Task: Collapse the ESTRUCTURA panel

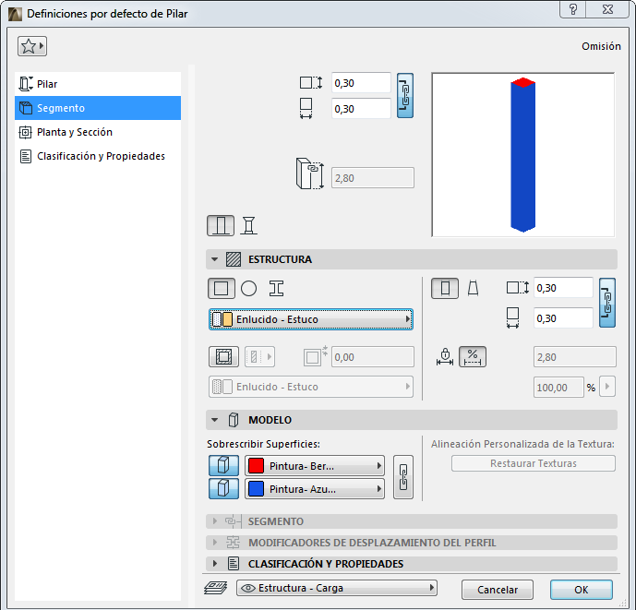Action: tap(214, 259)
